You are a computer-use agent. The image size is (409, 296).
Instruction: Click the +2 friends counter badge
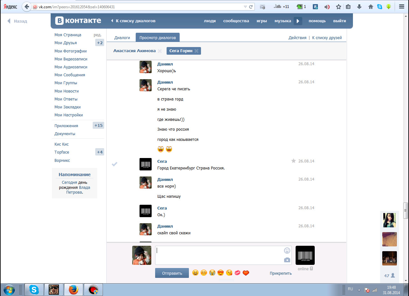[x=100, y=43]
